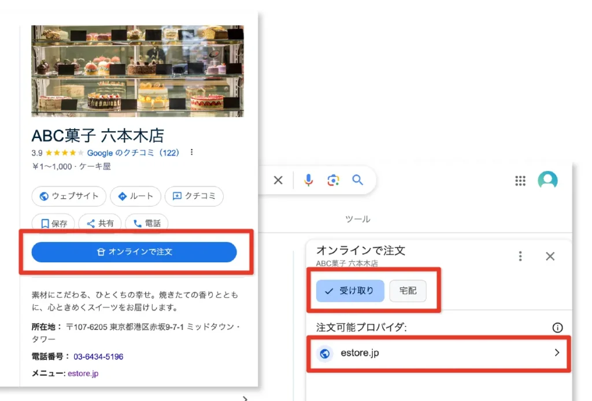Click the ルート directions button
This screenshot has width=592, height=401.
point(135,196)
